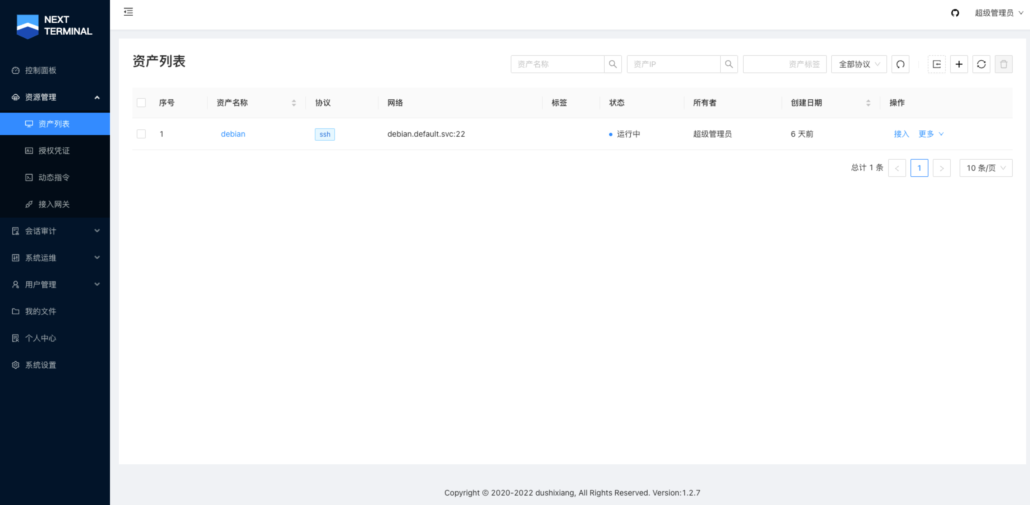
Task: Expand the 更多 actions dropdown
Action: coord(930,134)
